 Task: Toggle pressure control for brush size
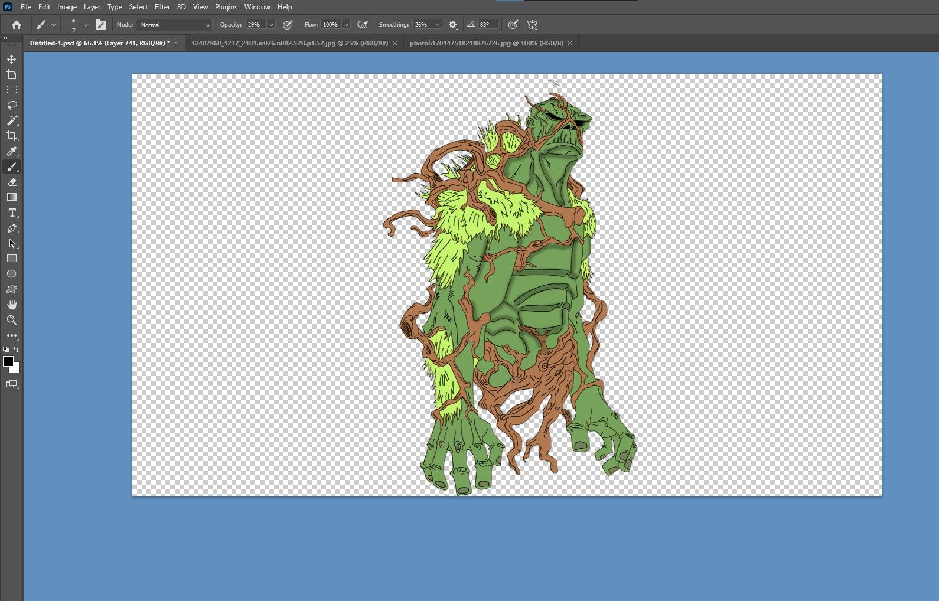[x=513, y=25]
